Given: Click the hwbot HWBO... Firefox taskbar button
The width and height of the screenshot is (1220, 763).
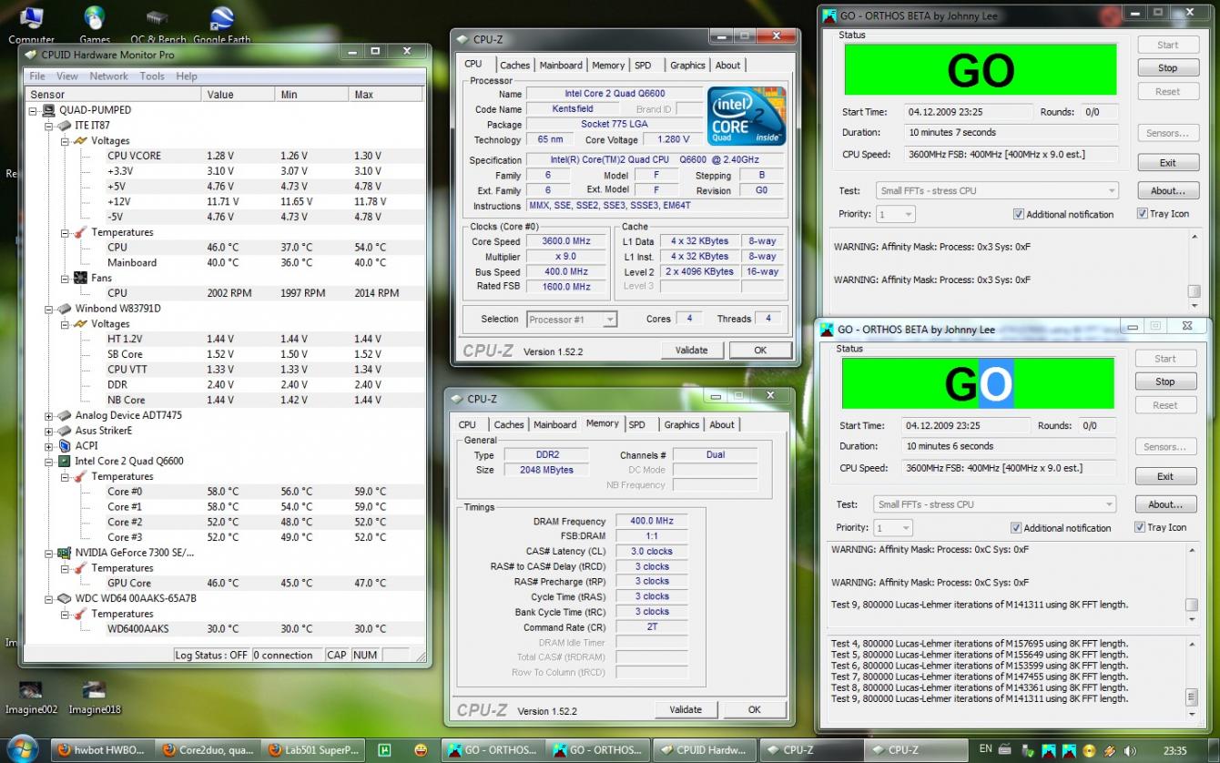Looking at the screenshot, I should (100, 750).
